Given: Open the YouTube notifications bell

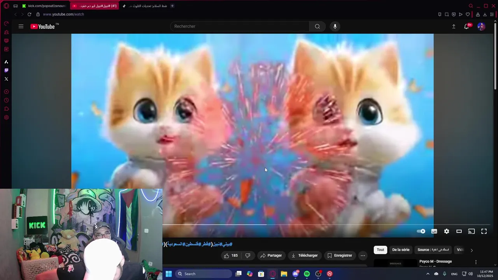Looking at the screenshot, I should click(x=466, y=26).
